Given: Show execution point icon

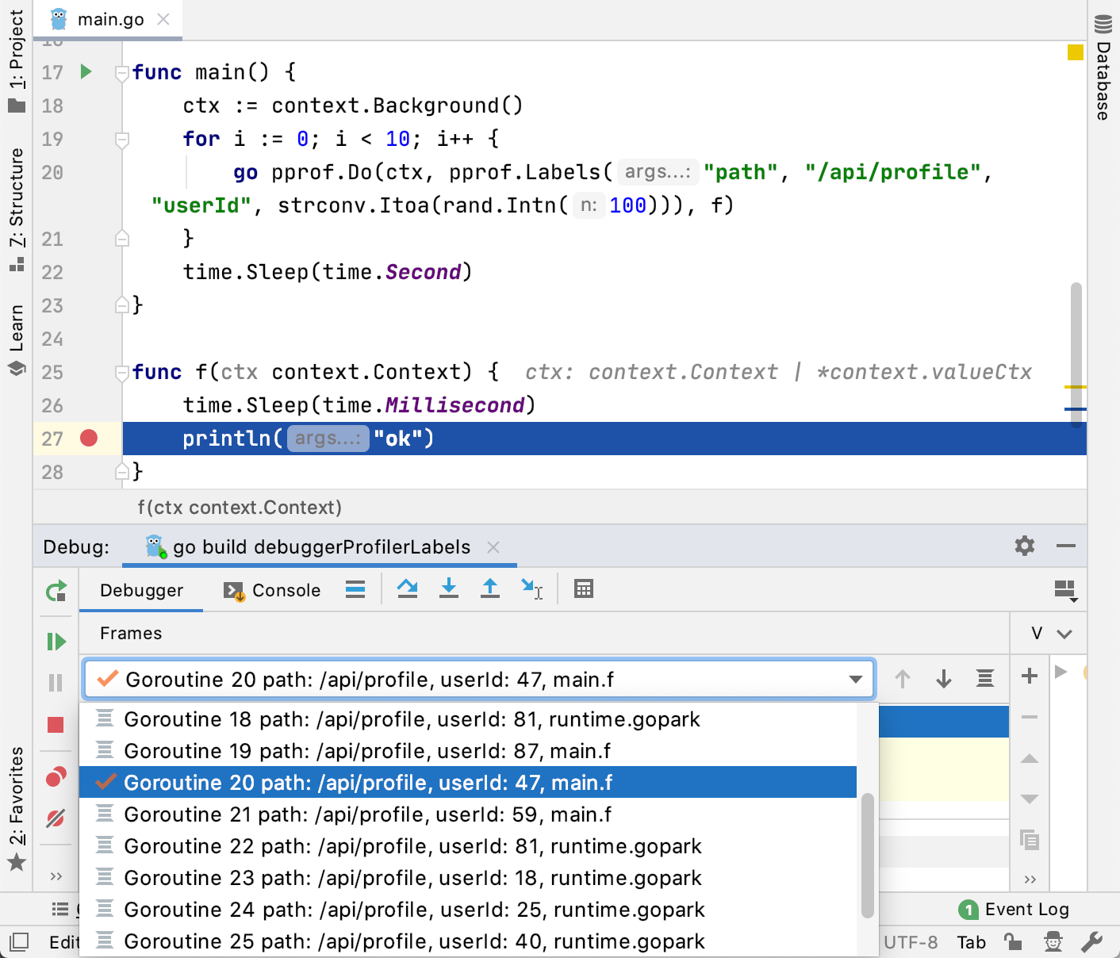Looking at the screenshot, I should 355,589.
